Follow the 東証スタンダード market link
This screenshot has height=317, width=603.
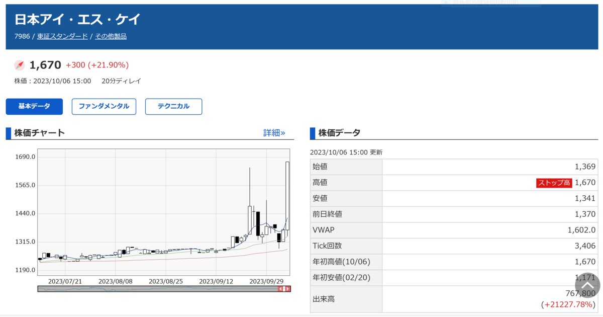pos(62,36)
